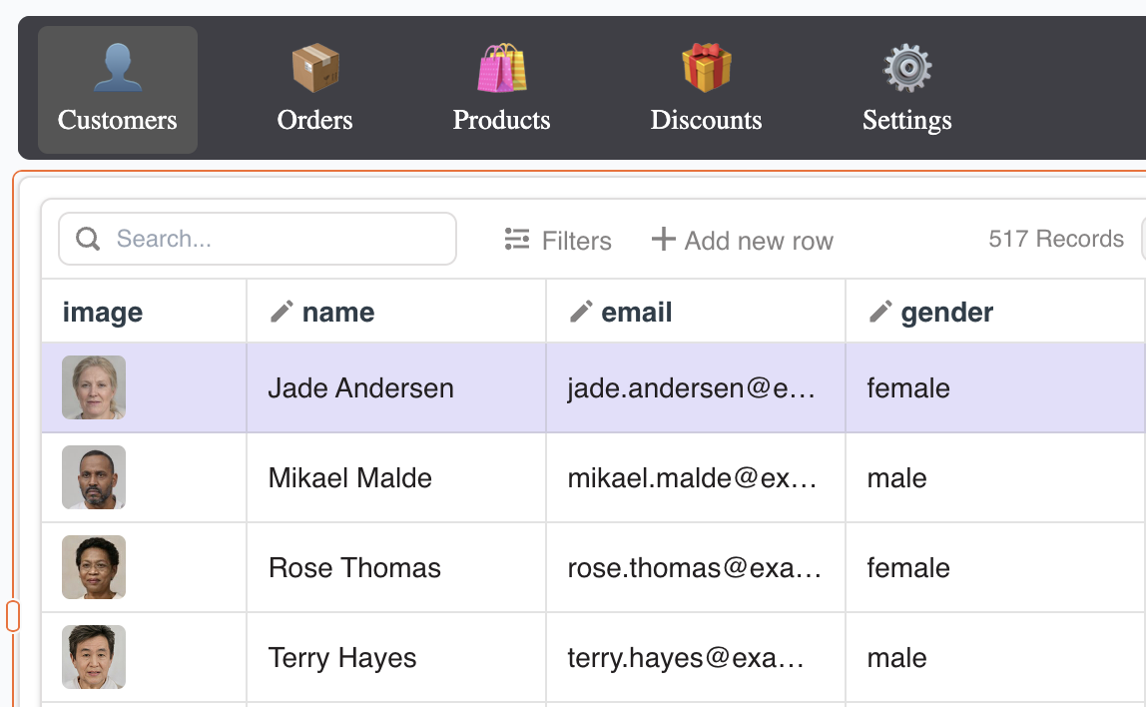Open Mikael Malde's profile photo
1146x707 pixels.
coord(94,477)
